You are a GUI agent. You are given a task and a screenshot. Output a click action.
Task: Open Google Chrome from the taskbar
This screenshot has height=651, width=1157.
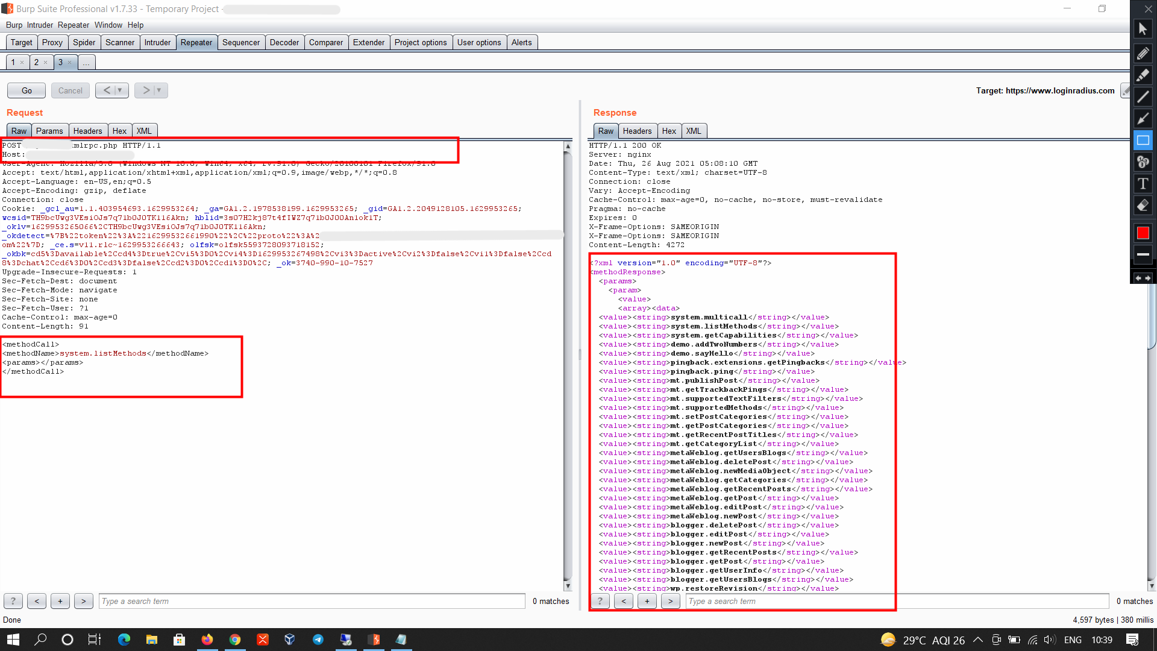tap(235, 640)
